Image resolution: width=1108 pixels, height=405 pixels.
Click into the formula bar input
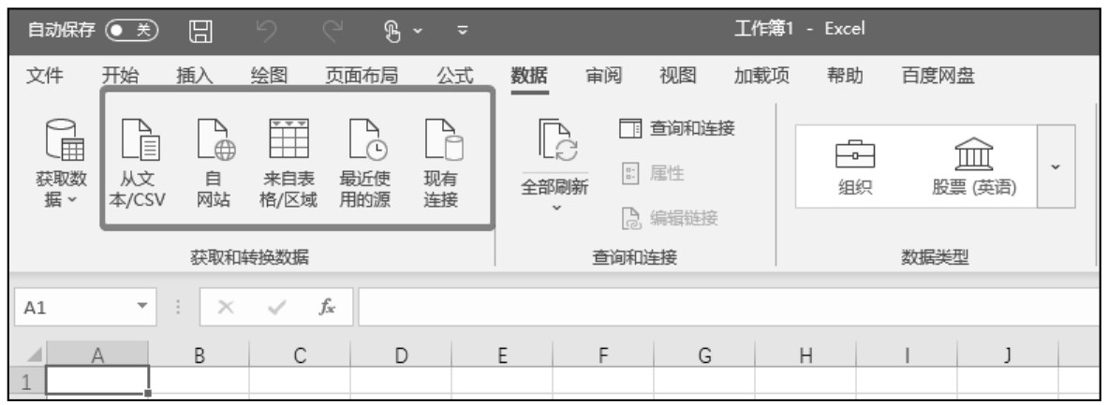[728, 307]
